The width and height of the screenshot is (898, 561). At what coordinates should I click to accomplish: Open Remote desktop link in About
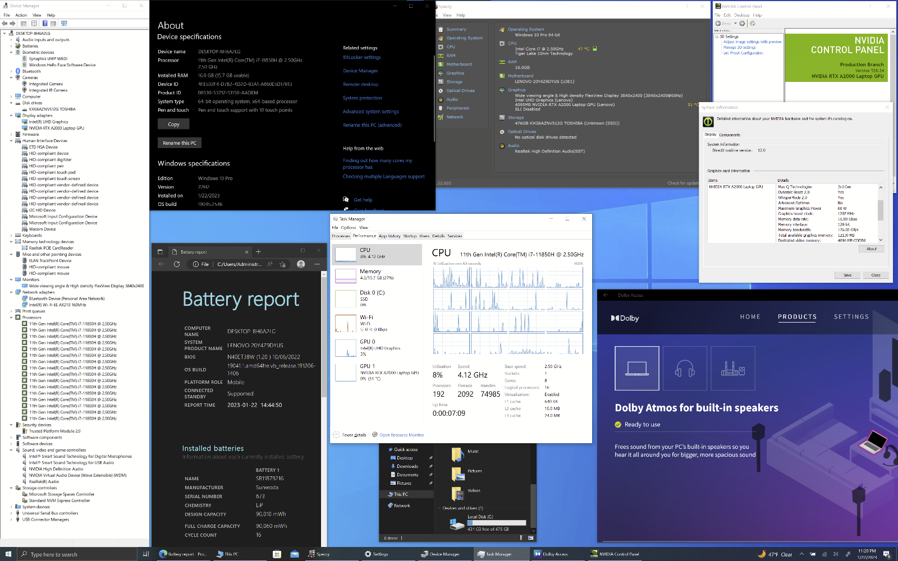pyautogui.click(x=360, y=84)
